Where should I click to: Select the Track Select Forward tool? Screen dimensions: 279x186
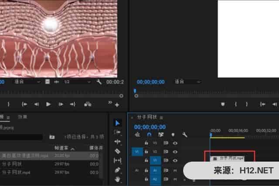point(117,132)
